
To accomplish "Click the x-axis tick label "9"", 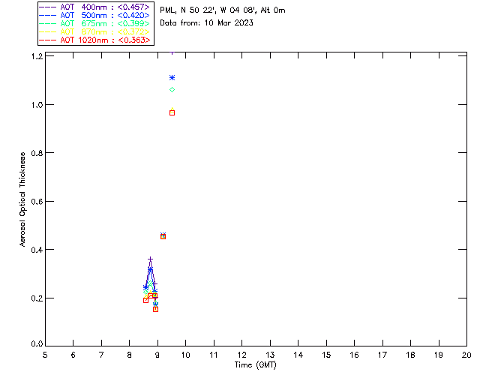I will pos(157,355).
